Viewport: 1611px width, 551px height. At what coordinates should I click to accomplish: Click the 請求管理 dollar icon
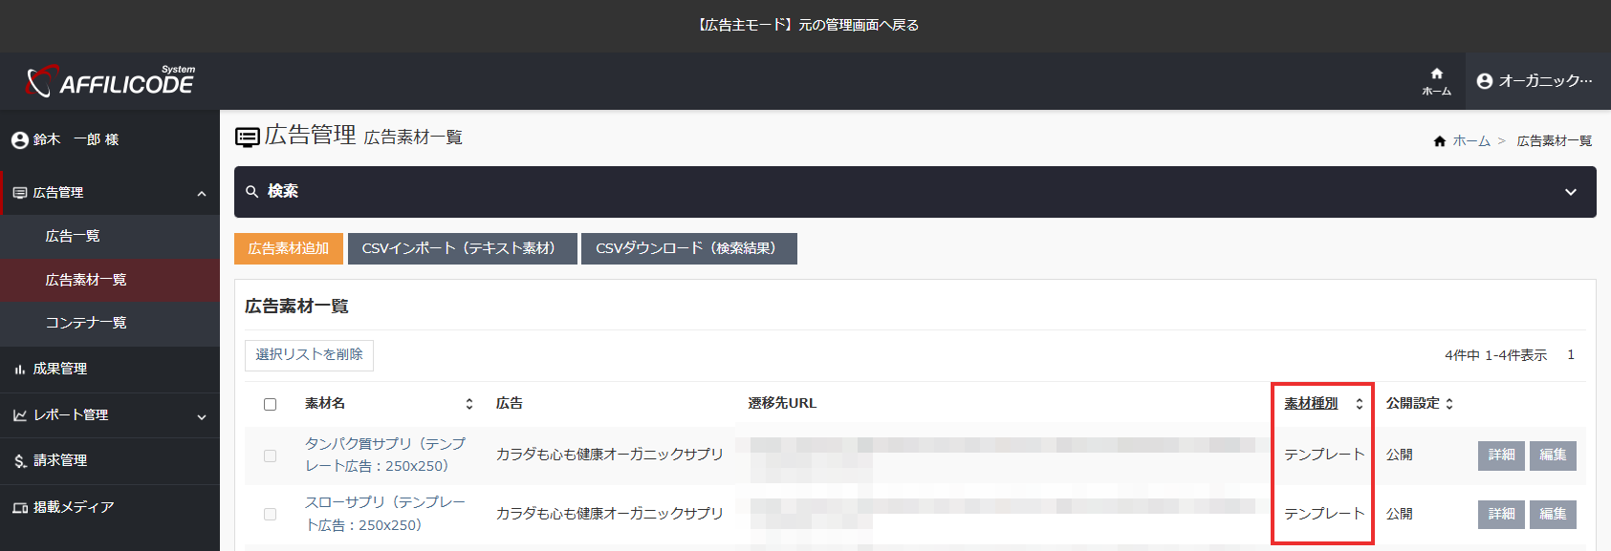(x=19, y=461)
